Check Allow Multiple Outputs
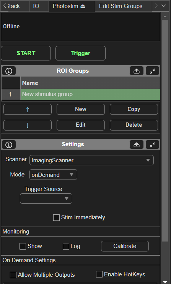171x284 pixels. tap(13, 275)
